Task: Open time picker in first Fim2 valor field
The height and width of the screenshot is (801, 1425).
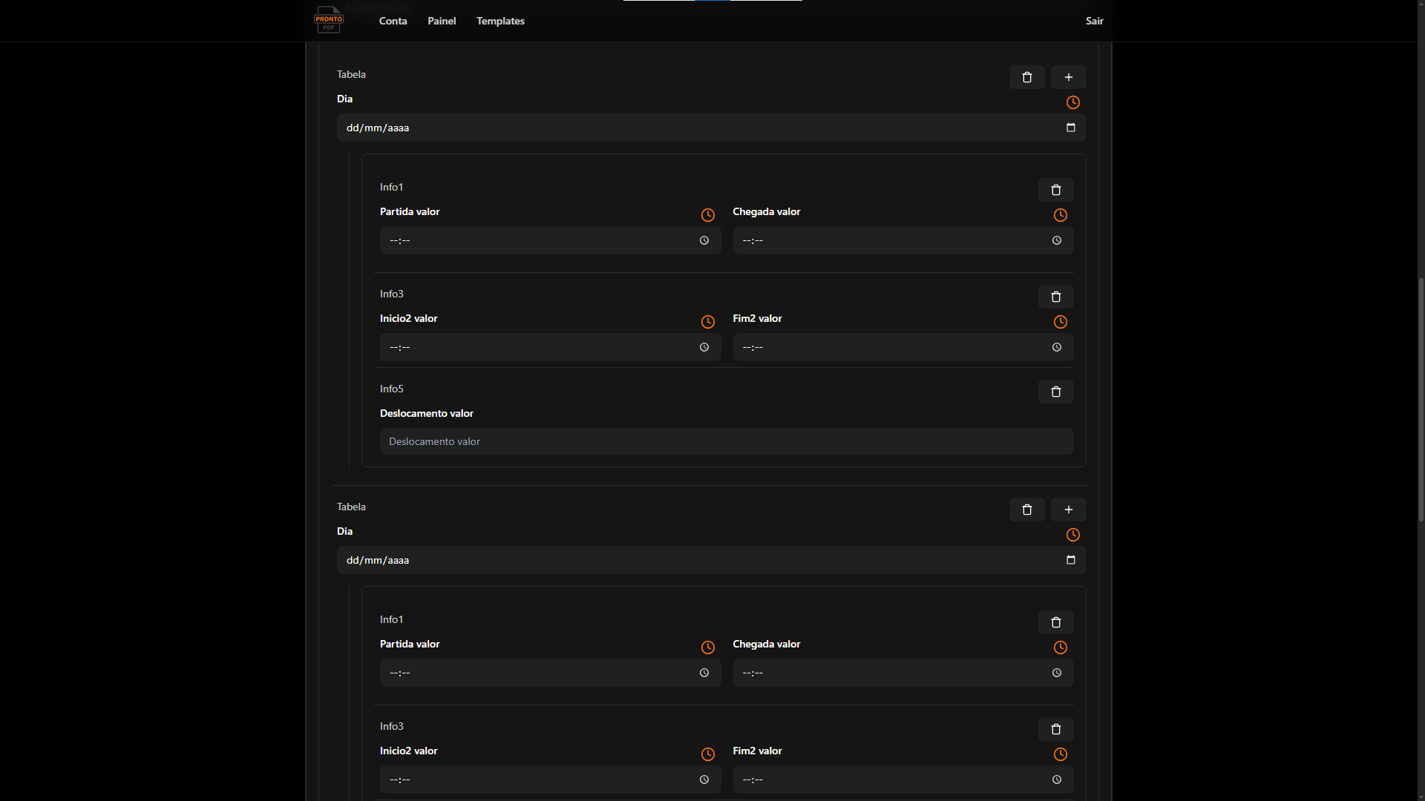Action: 1057,347
